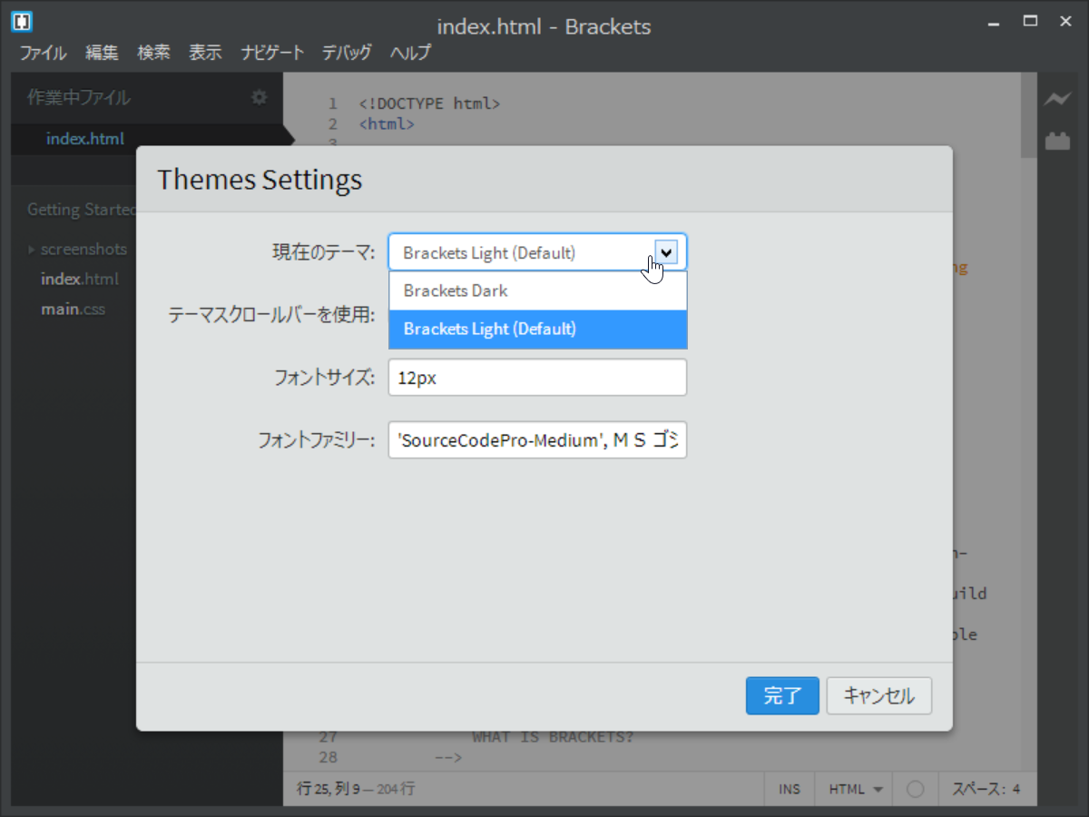Choose Brackets Dark theme option
Screen dimensions: 1089x817
(538, 290)
